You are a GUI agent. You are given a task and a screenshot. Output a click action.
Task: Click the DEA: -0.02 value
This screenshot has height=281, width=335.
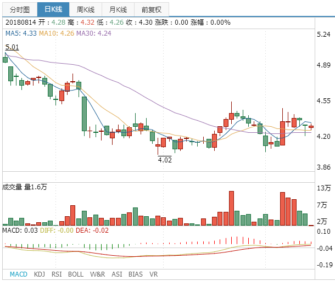click(x=92, y=231)
